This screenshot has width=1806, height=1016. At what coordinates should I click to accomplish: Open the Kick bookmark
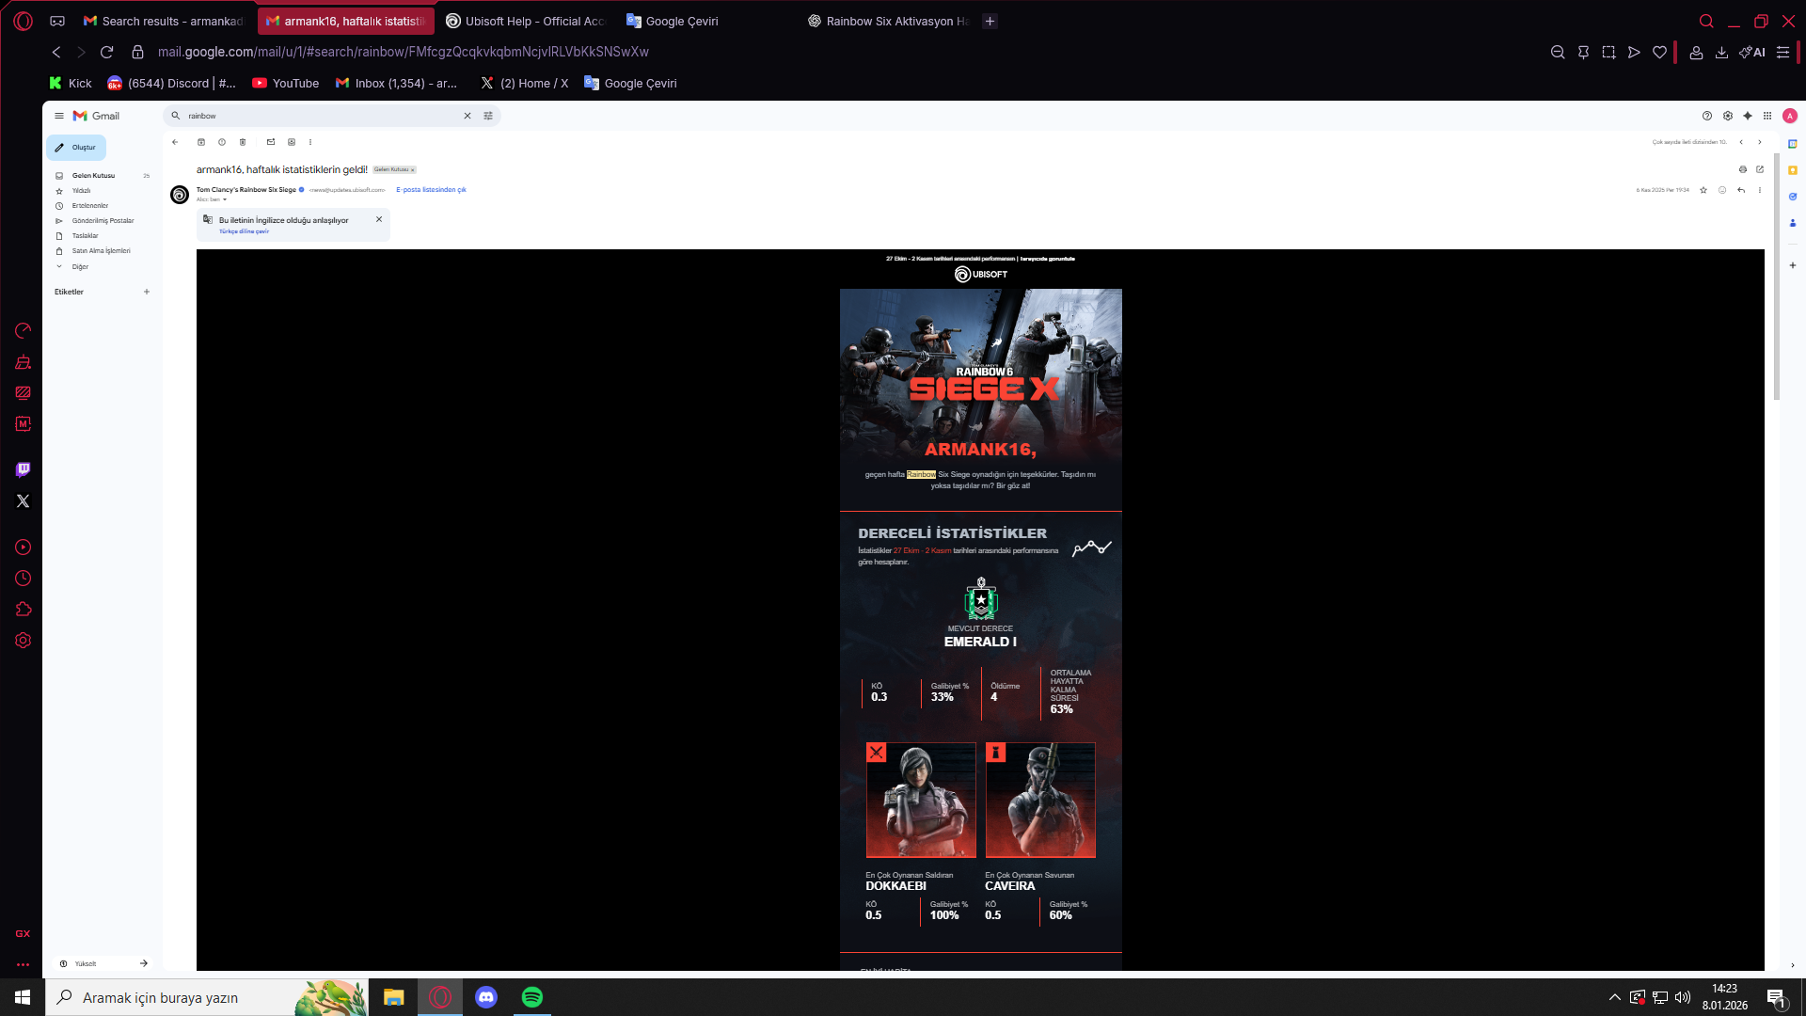71,83
